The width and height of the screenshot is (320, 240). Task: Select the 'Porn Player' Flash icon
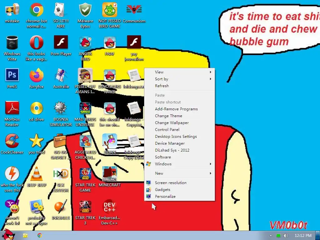click(x=61, y=46)
